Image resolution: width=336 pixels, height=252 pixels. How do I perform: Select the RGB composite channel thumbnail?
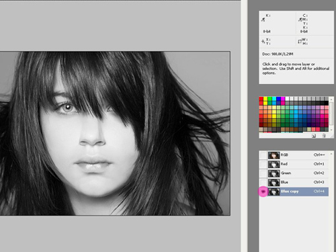coord(274,155)
